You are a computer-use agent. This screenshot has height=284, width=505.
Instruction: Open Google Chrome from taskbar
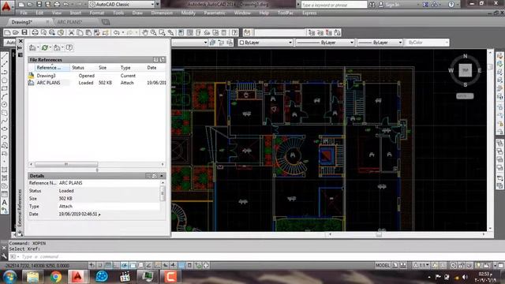point(56,277)
